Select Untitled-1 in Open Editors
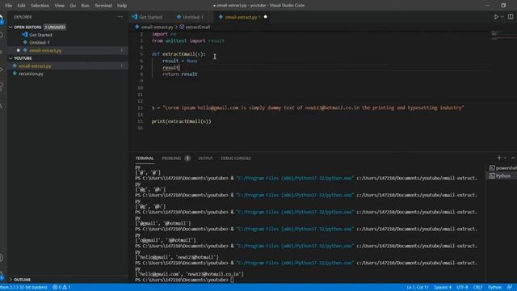This screenshot has height=291, width=517. point(40,43)
